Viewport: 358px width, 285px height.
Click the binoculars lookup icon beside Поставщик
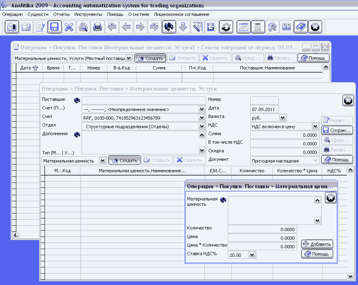point(77,100)
